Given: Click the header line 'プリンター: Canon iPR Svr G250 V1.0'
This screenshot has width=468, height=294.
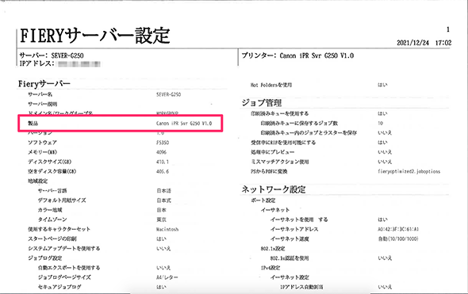Looking at the screenshot, I should click(x=297, y=55).
